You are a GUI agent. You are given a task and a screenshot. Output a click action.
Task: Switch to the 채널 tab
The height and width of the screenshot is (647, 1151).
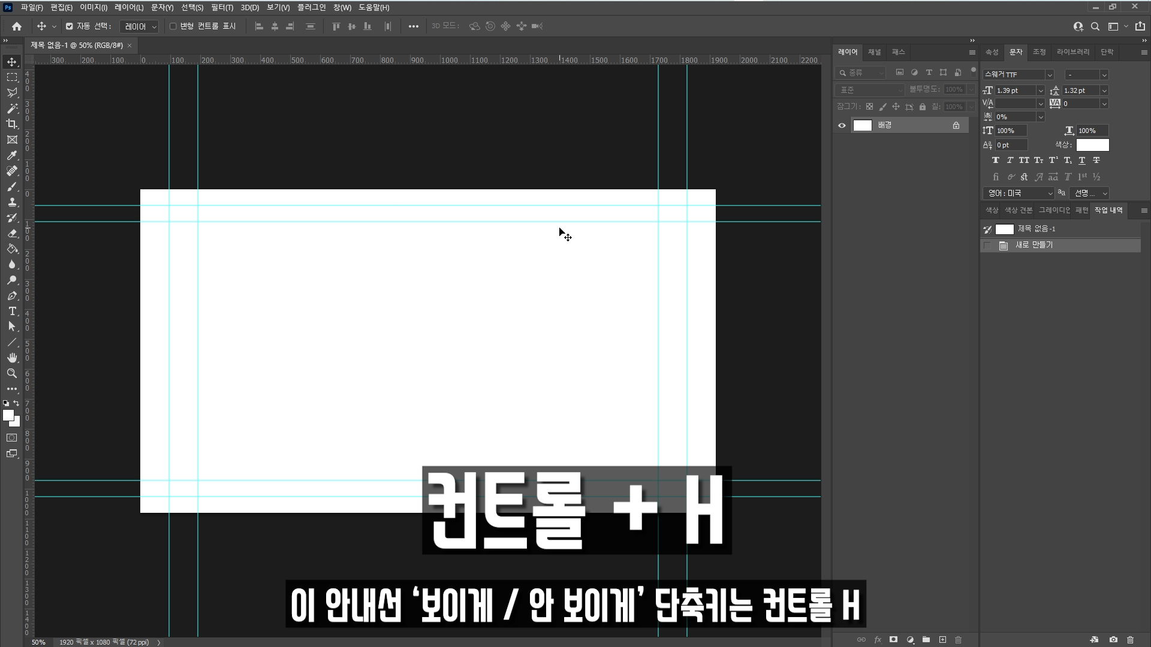pyautogui.click(x=874, y=52)
